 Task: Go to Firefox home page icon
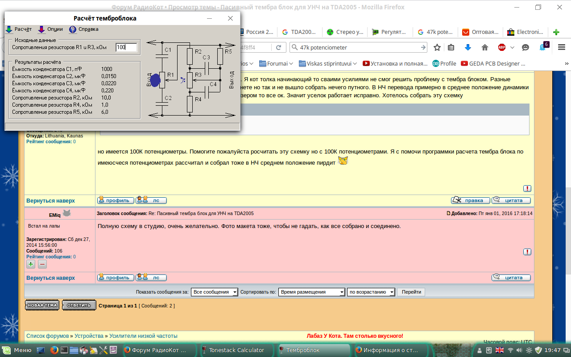click(484, 47)
